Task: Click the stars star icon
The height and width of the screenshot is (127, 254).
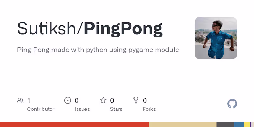Action: point(103,101)
